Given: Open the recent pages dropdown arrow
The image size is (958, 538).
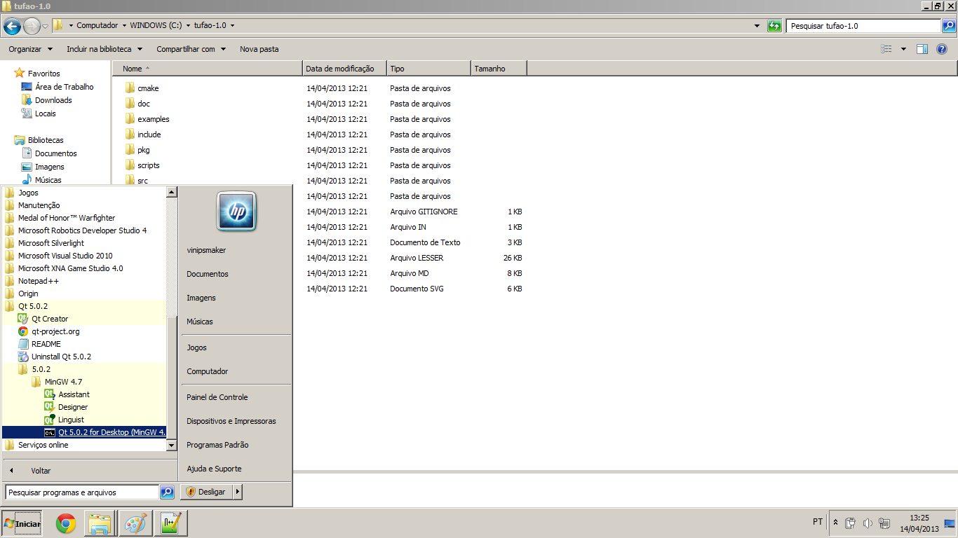Looking at the screenshot, I should tap(46, 27).
